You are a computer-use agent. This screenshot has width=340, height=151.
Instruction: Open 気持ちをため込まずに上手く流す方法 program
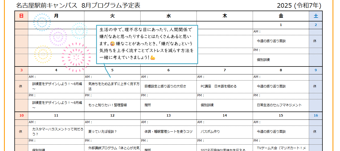(114, 87)
